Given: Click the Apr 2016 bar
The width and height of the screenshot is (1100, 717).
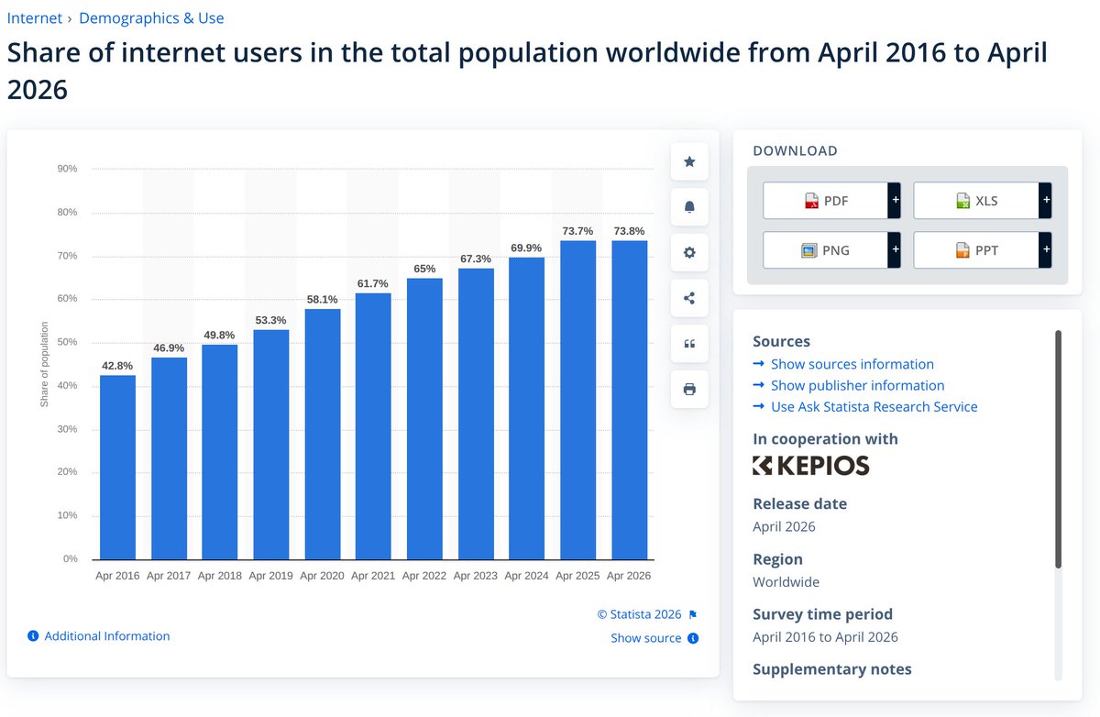Looking at the screenshot, I should (117, 468).
